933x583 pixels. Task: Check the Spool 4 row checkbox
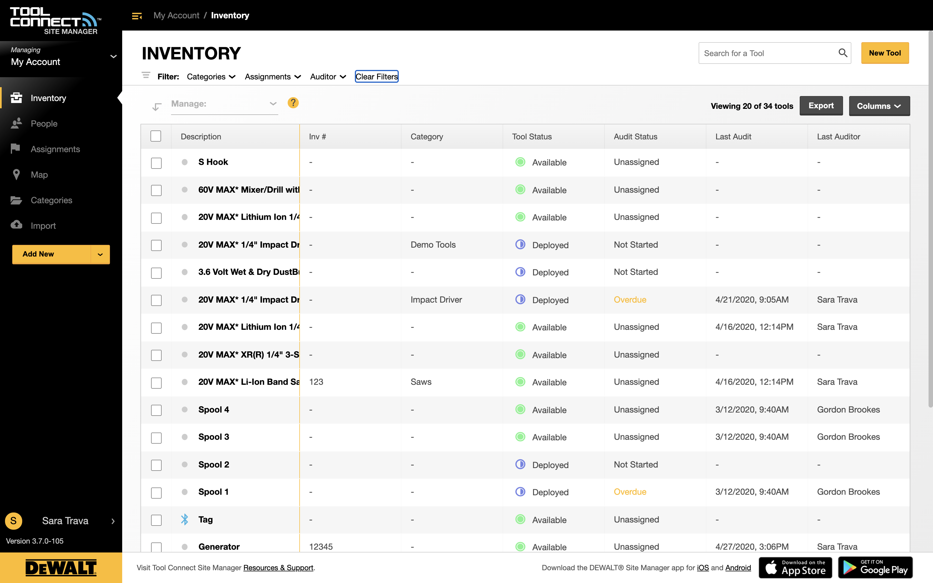156,410
